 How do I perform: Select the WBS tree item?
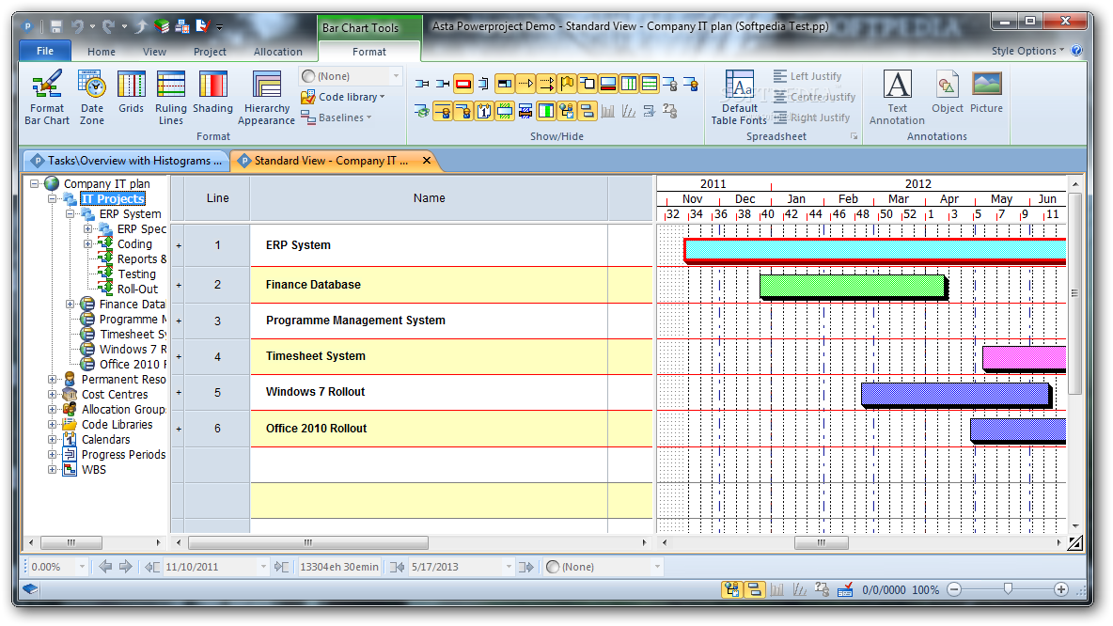(x=93, y=469)
